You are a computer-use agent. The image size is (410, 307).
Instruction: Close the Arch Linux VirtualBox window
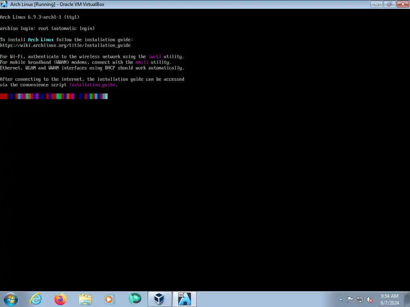click(x=403, y=4)
